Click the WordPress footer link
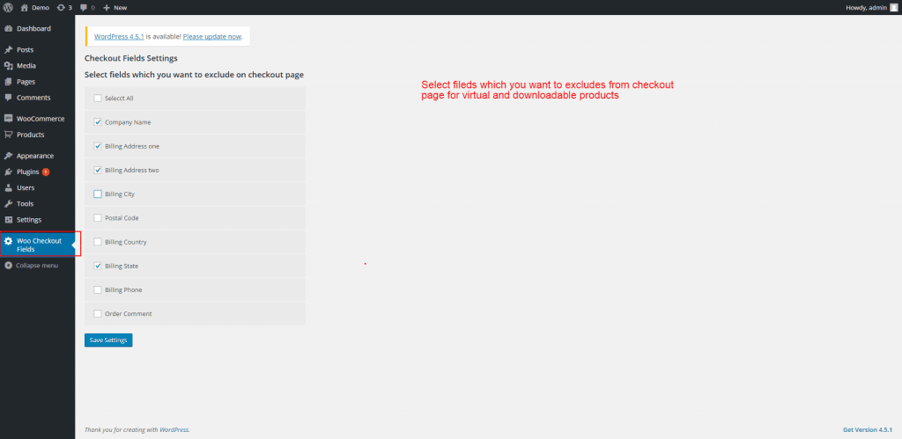The height and width of the screenshot is (439, 902). (174, 430)
